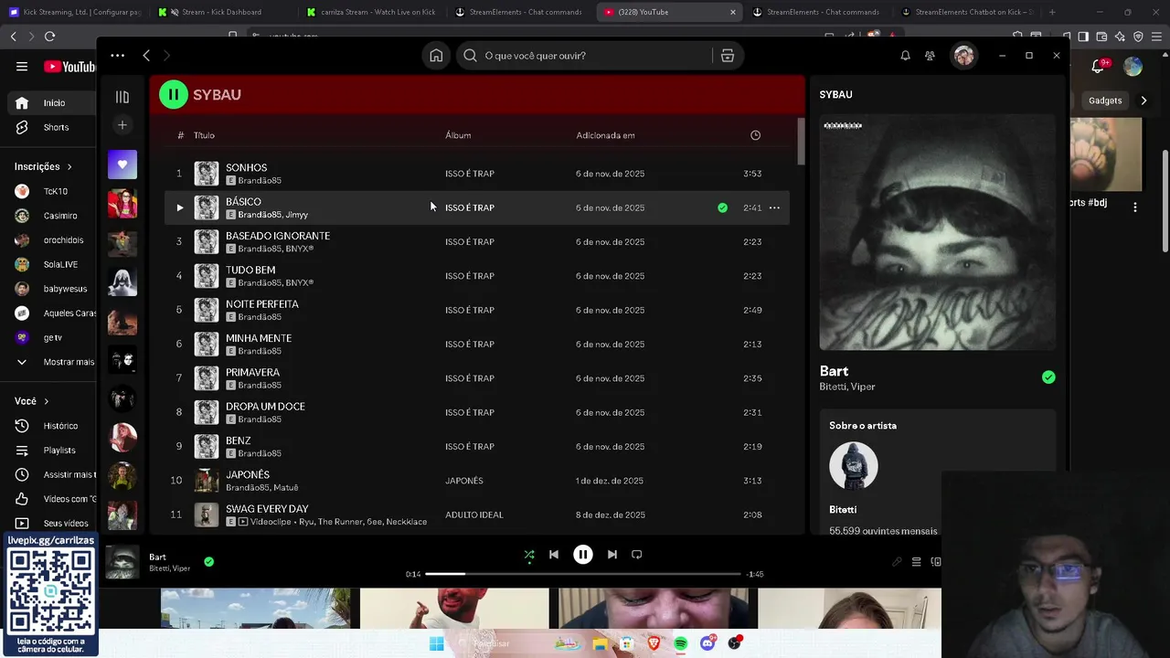Image resolution: width=1170 pixels, height=658 pixels.
Task: Open the BASEADO IGNORANTE track
Action: 278,236
